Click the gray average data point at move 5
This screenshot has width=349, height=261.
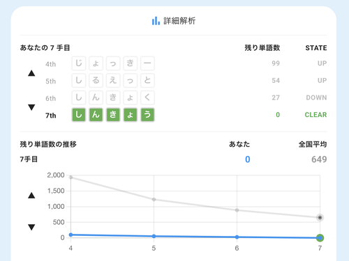[x=154, y=200]
